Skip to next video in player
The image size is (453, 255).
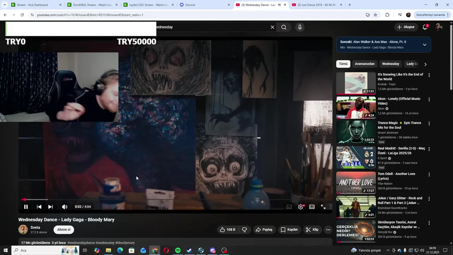(x=51, y=207)
